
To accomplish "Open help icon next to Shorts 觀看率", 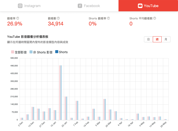I will click(x=108, y=18).
